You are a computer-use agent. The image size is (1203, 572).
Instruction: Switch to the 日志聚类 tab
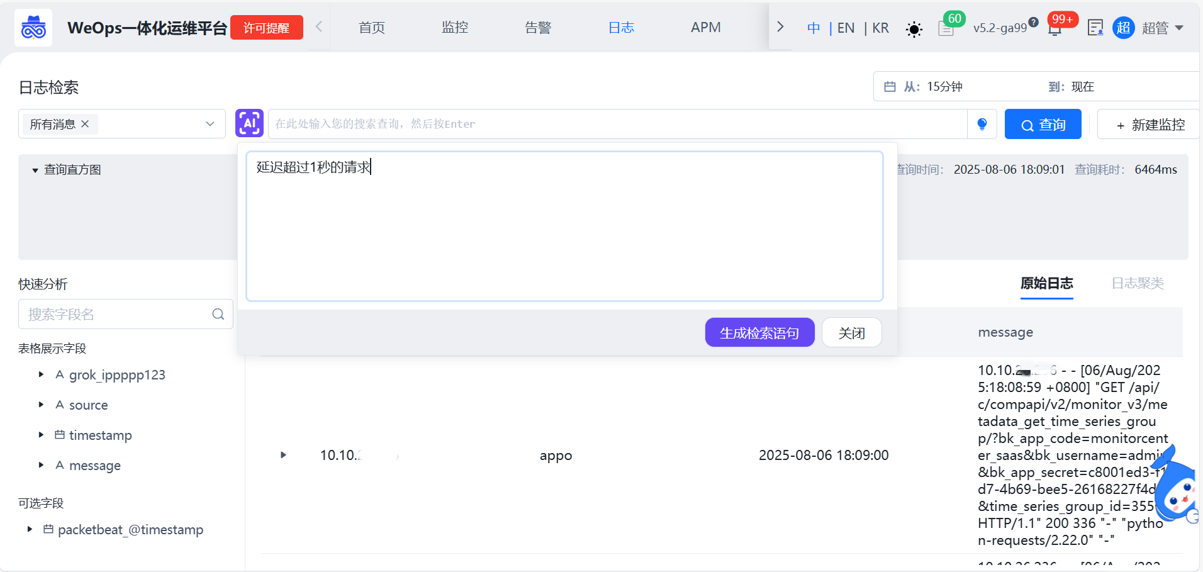click(1137, 283)
